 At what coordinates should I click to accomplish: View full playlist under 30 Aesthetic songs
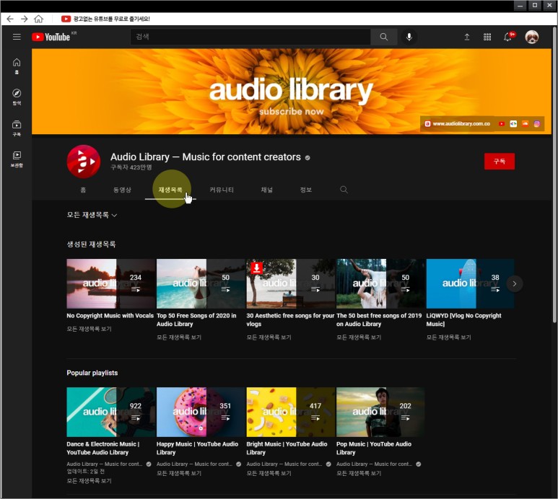tap(269, 337)
